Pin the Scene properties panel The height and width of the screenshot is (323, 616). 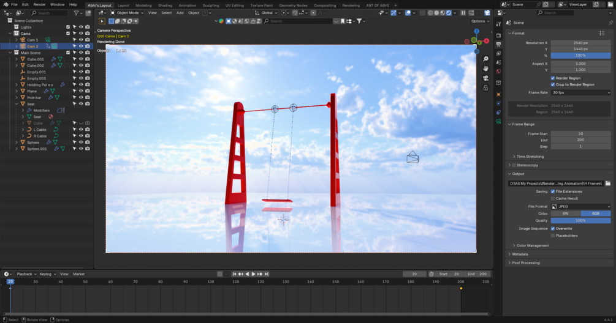610,23
